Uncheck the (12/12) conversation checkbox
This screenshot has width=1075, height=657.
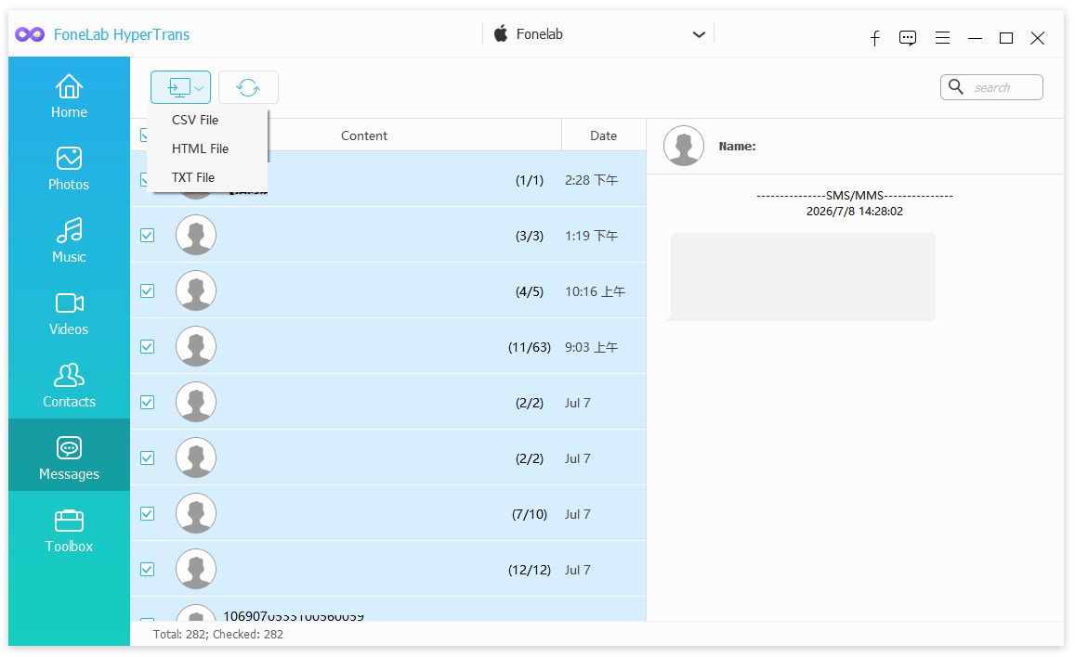(x=148, y=570)
